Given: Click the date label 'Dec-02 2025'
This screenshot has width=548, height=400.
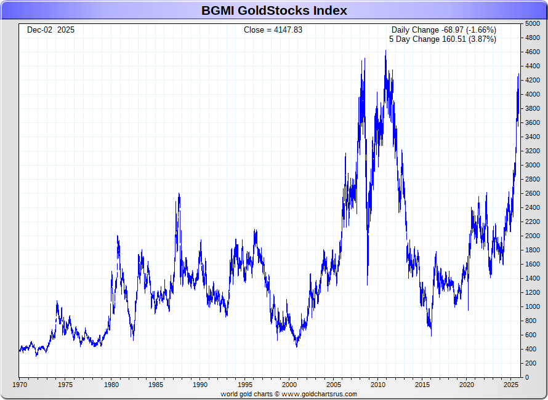Looking at the screenshot, I should point(50,30).
